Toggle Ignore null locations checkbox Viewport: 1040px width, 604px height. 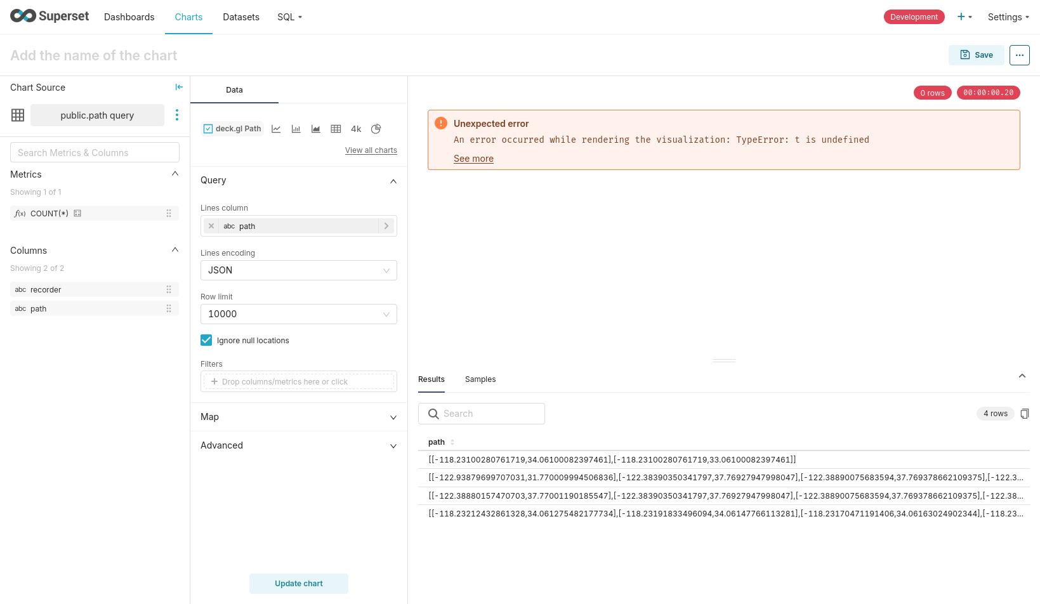click(x=206, y=340)
